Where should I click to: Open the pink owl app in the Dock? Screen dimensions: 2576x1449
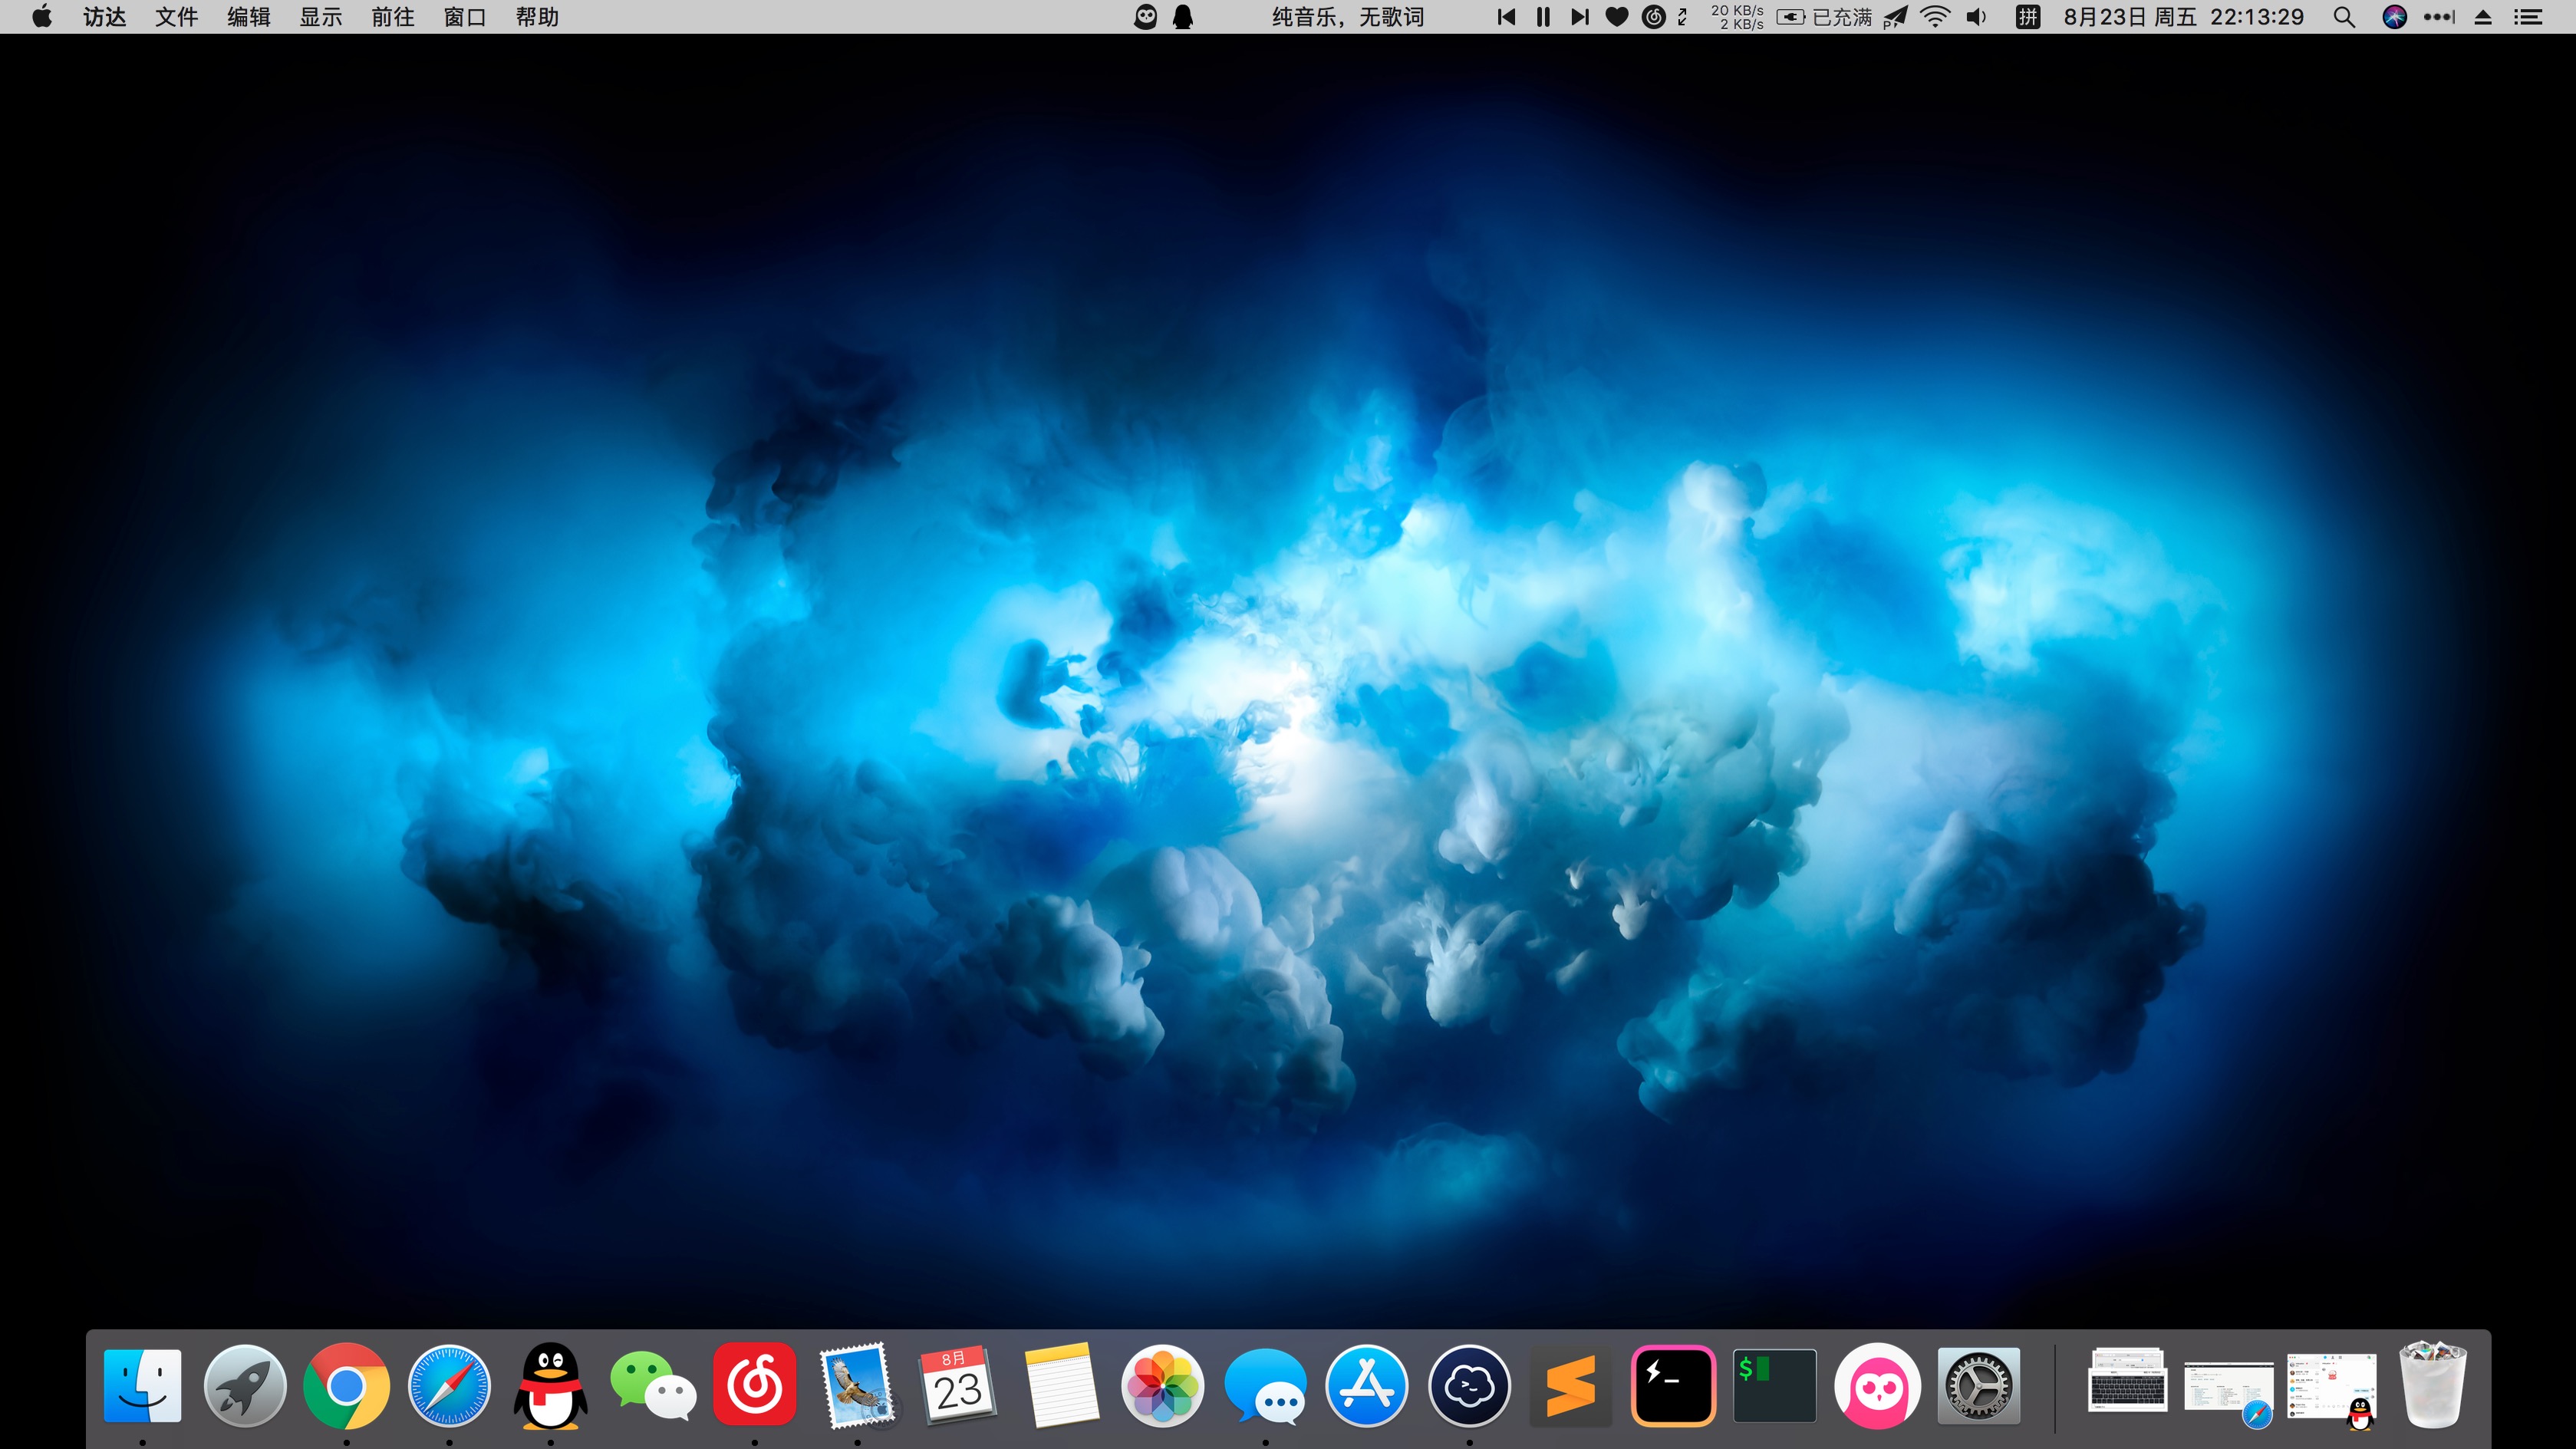coord(1877,1386)
